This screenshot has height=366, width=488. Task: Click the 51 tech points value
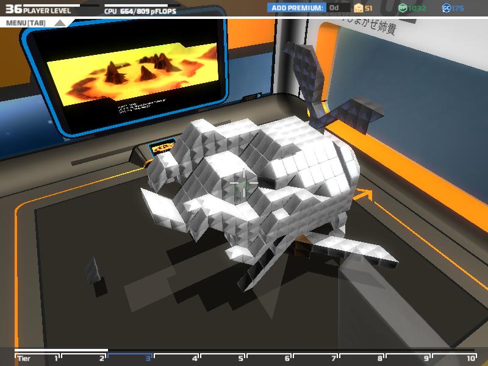(368, 8)
